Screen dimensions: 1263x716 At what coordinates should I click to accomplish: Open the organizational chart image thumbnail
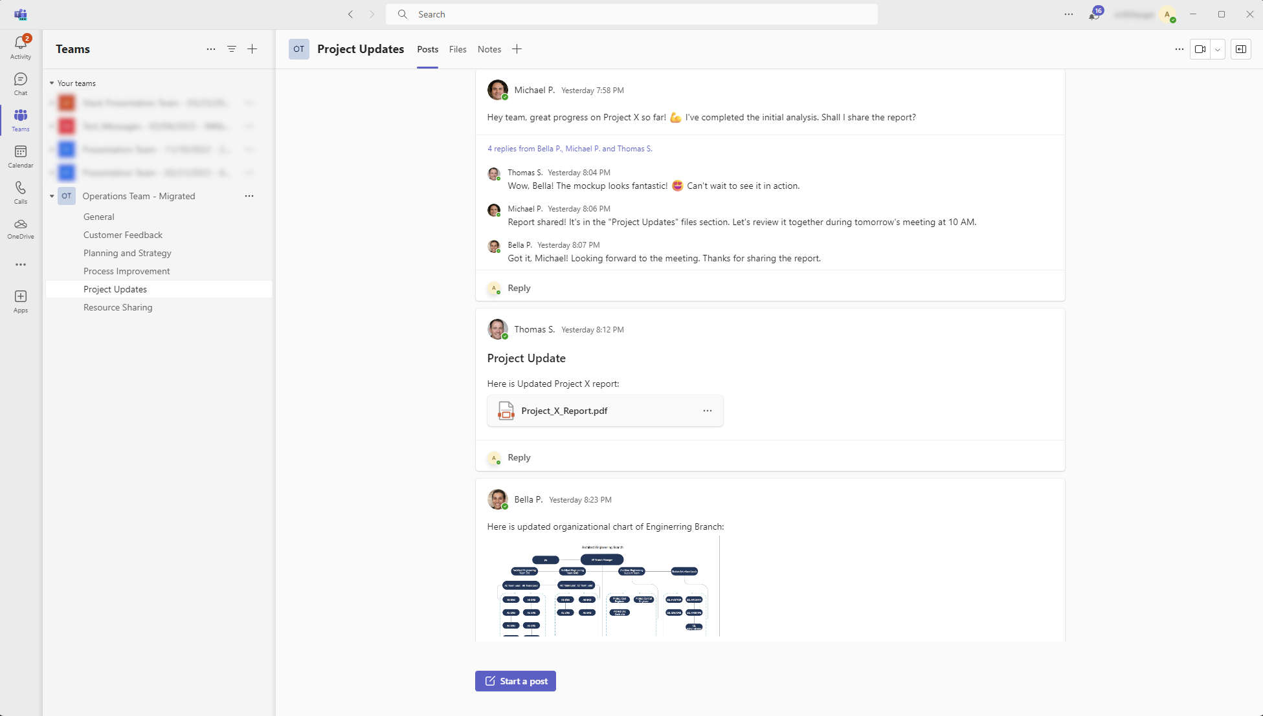pos(603,586)
